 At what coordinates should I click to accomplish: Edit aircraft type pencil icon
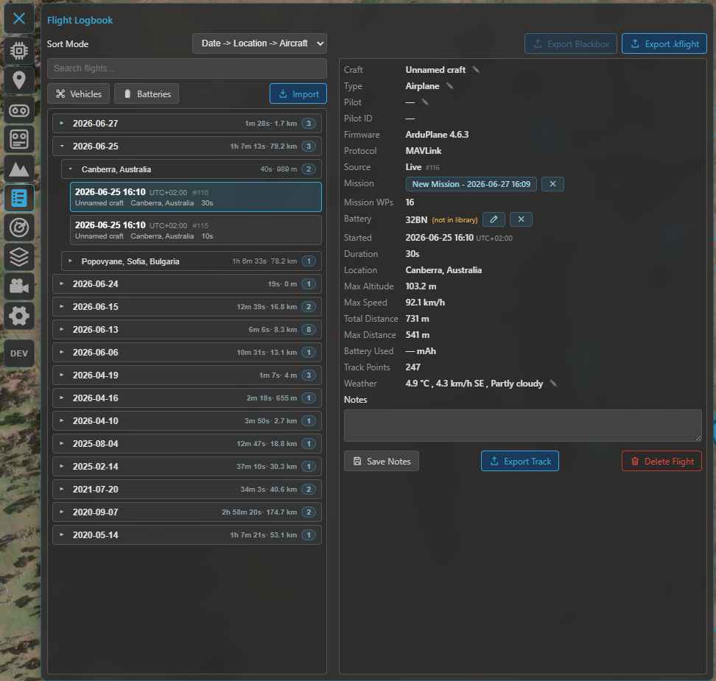450,86
